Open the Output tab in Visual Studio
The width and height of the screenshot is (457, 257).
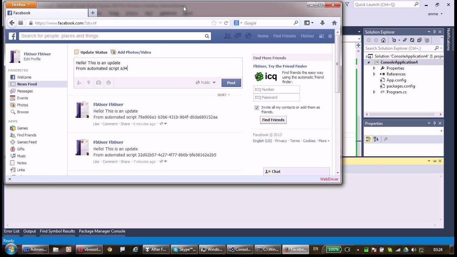tap(30, 231)
